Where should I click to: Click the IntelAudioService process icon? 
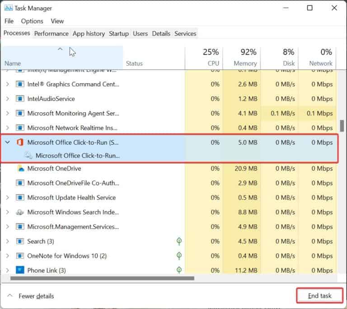(x=20, y=99)
